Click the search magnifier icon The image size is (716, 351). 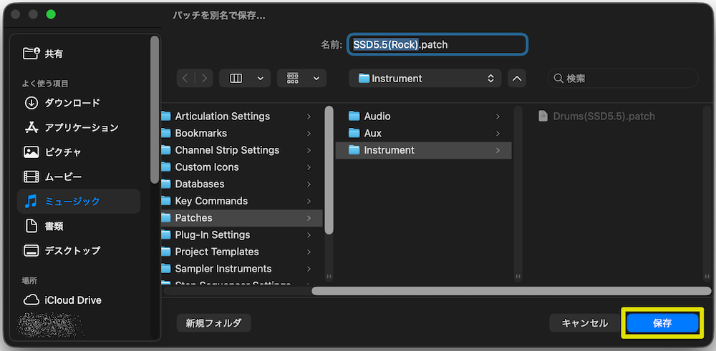(x=558, y=79)
